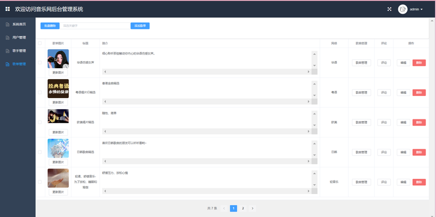
Task: Click the 添加歌单 button
Action: point(140,26)
